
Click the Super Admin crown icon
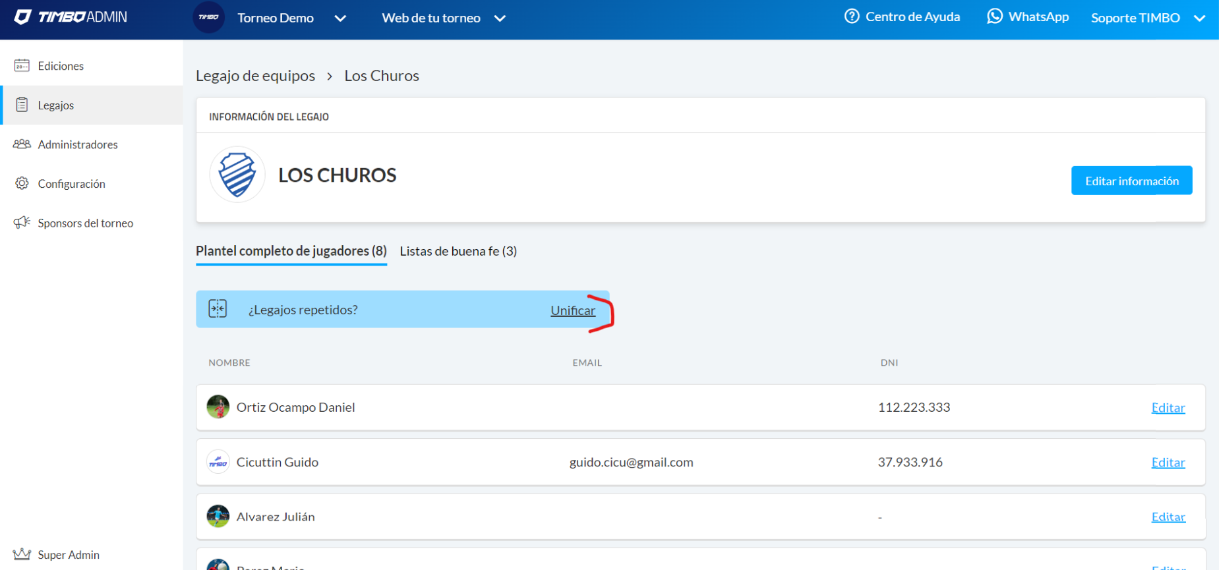(x=22, y=554)
